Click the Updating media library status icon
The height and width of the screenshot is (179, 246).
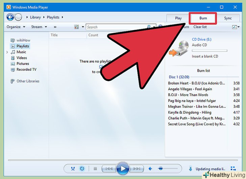191,169
